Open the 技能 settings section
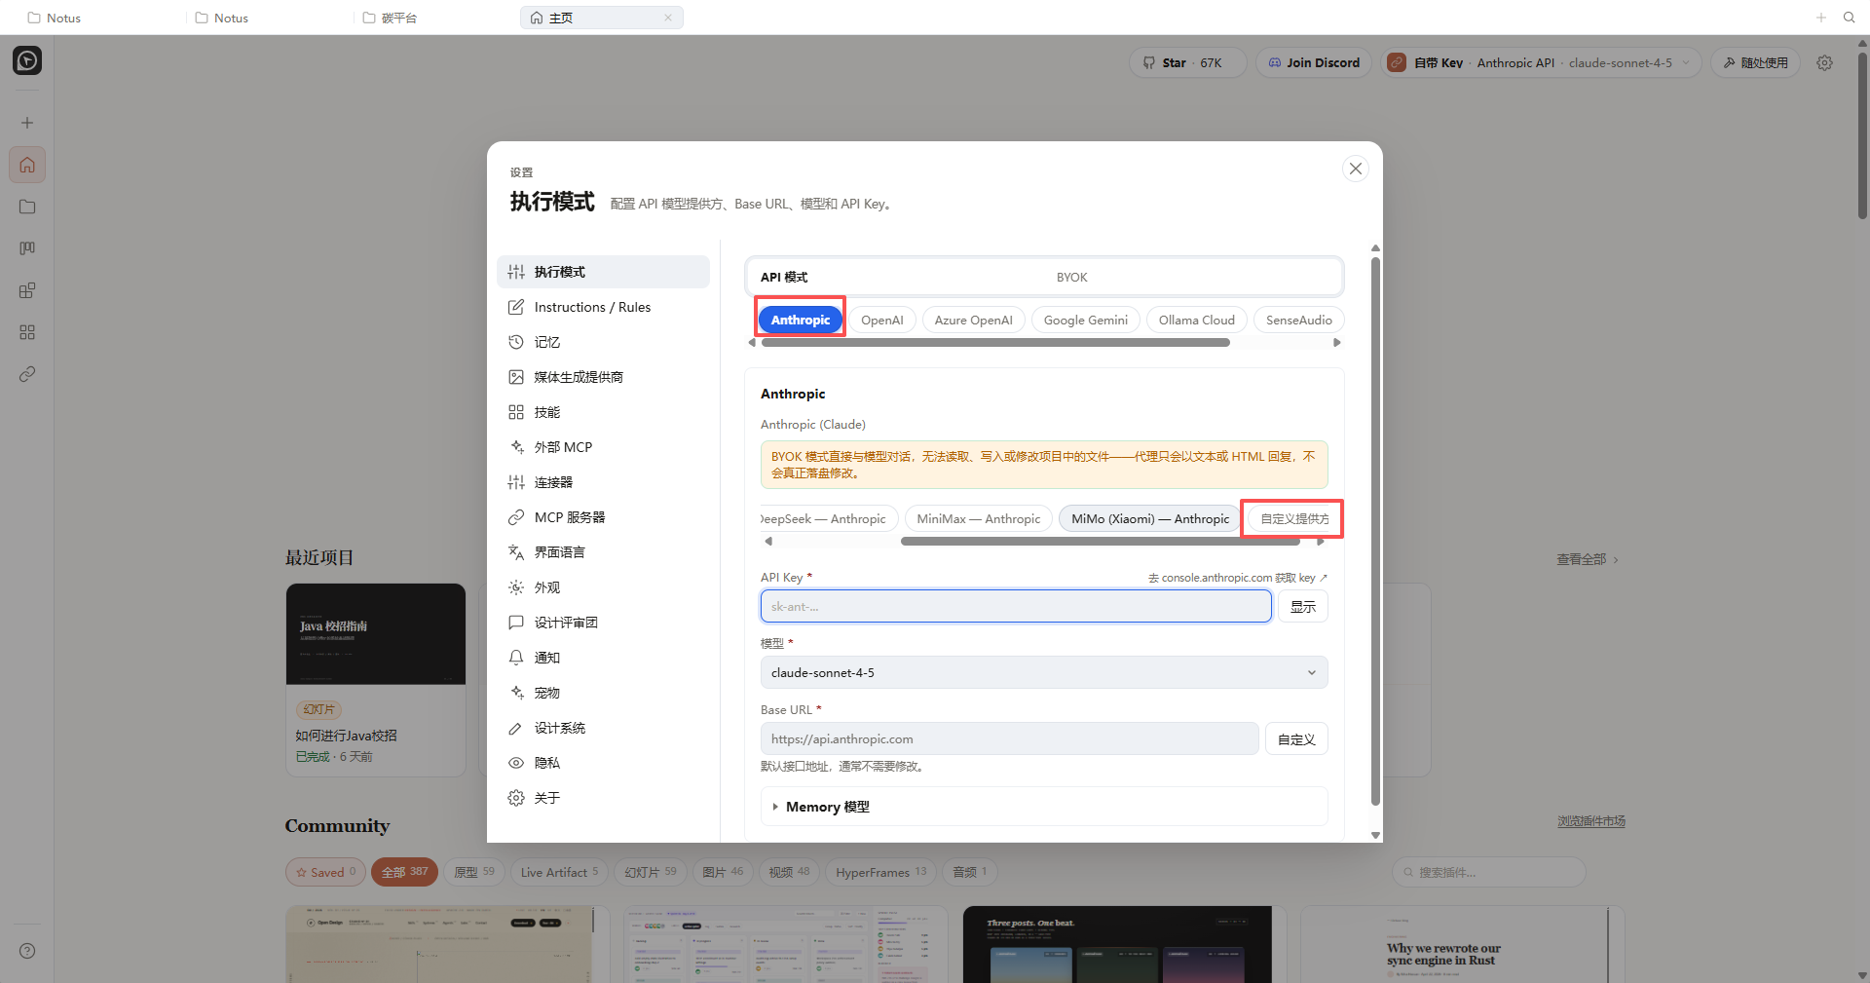1870x983 pixels. (x=603, y=412)
